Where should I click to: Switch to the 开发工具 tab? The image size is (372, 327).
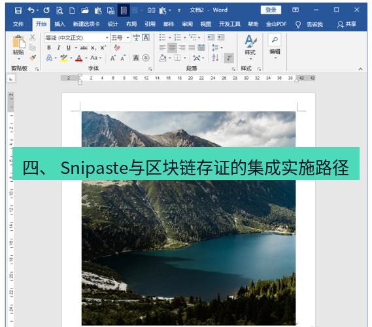point(229,24)
